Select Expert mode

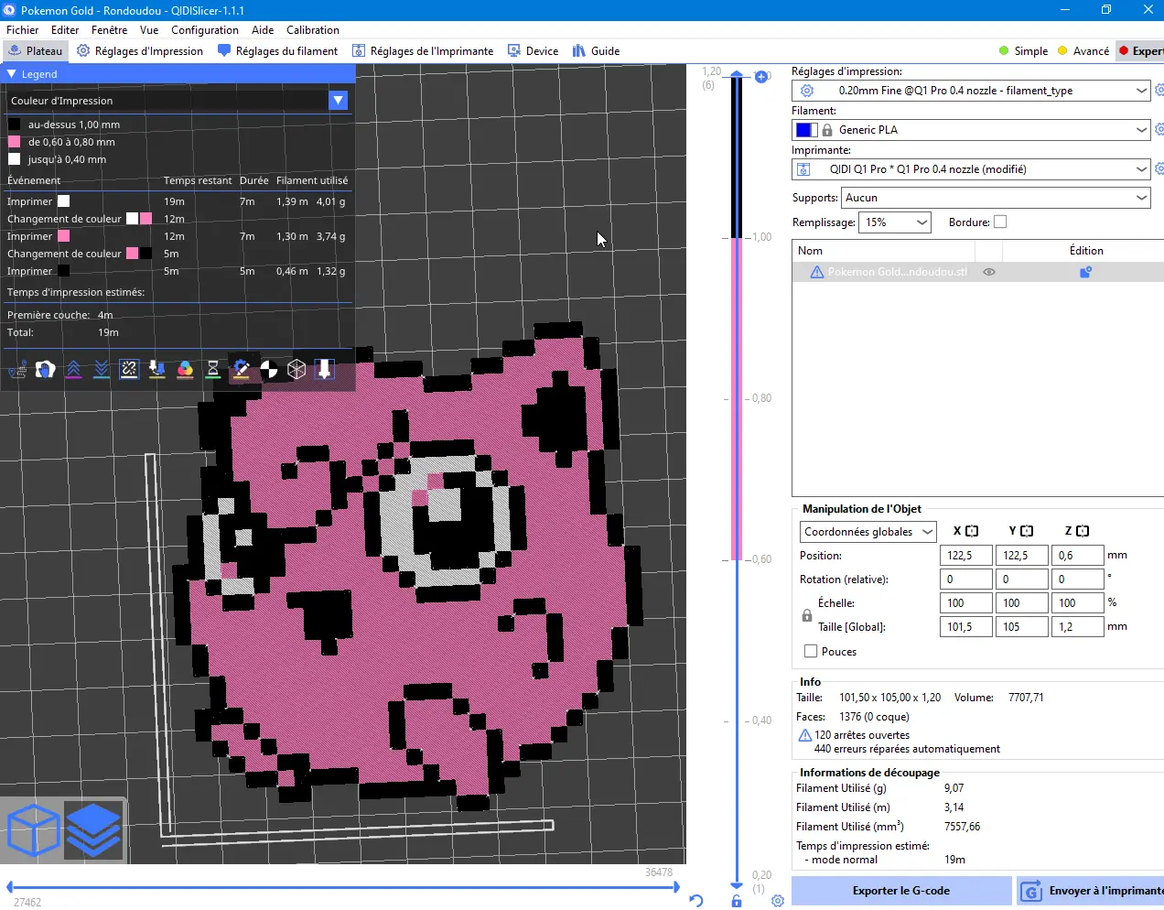click(1140, 51)
